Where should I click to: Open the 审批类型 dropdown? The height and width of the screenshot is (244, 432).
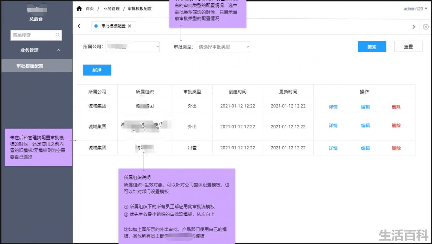223,47
